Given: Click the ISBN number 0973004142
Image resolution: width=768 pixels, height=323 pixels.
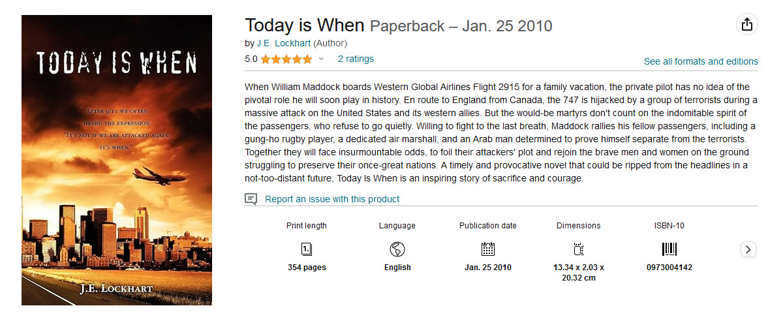Looking at the screenshot, I should [669, 268].
